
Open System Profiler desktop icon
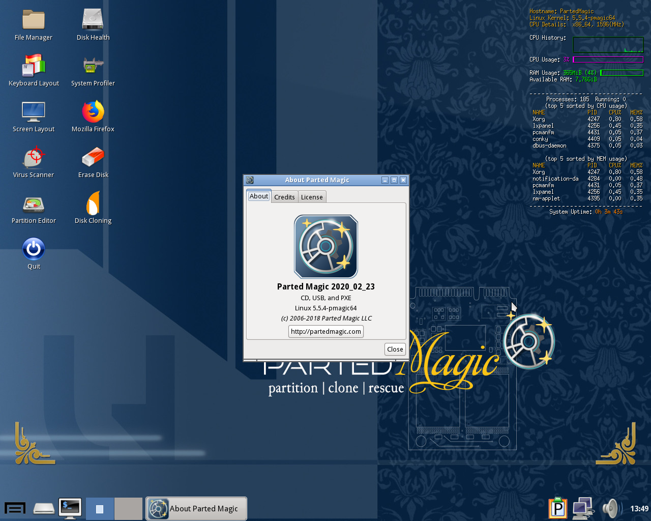coord(93,66)
